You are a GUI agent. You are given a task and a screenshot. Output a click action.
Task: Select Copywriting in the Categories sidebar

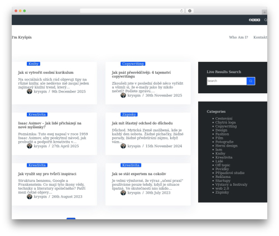pyautogui.click(x=226, y=126)
